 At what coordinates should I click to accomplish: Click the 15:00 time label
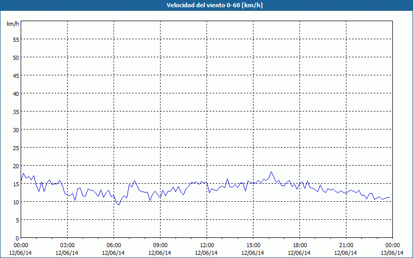point(253,246)
